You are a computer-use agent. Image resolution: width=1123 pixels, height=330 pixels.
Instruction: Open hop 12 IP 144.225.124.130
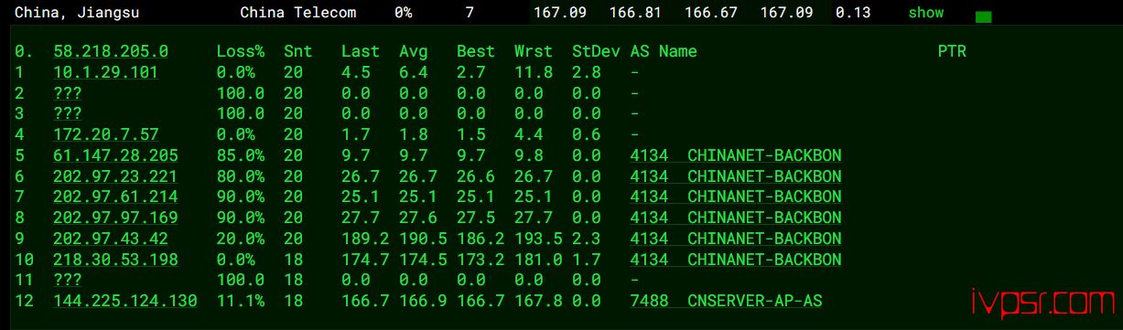click(x=125, y=301)
